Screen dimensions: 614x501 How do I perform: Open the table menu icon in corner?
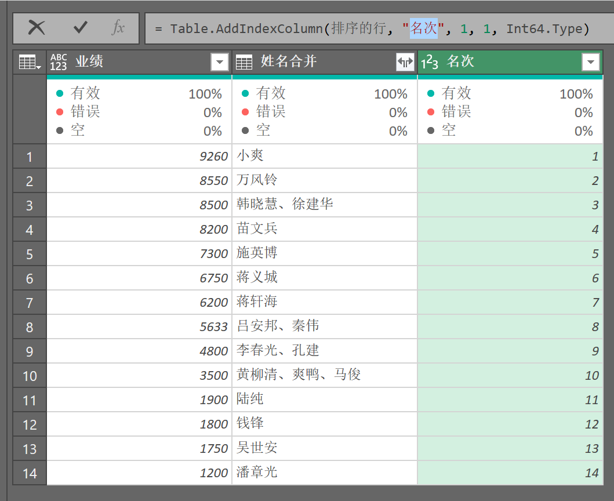30,62
